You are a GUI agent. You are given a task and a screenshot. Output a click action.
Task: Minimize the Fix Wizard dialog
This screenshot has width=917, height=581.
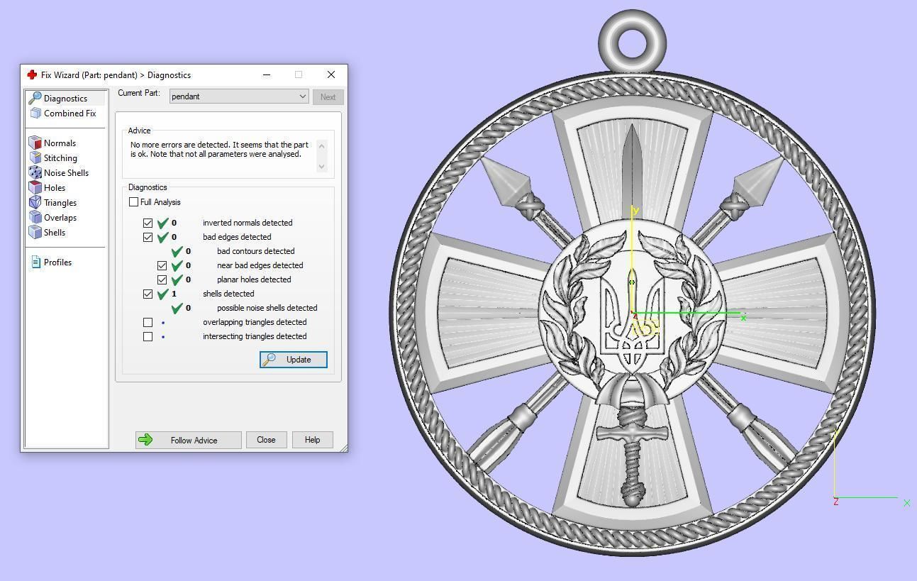point(267,74)
